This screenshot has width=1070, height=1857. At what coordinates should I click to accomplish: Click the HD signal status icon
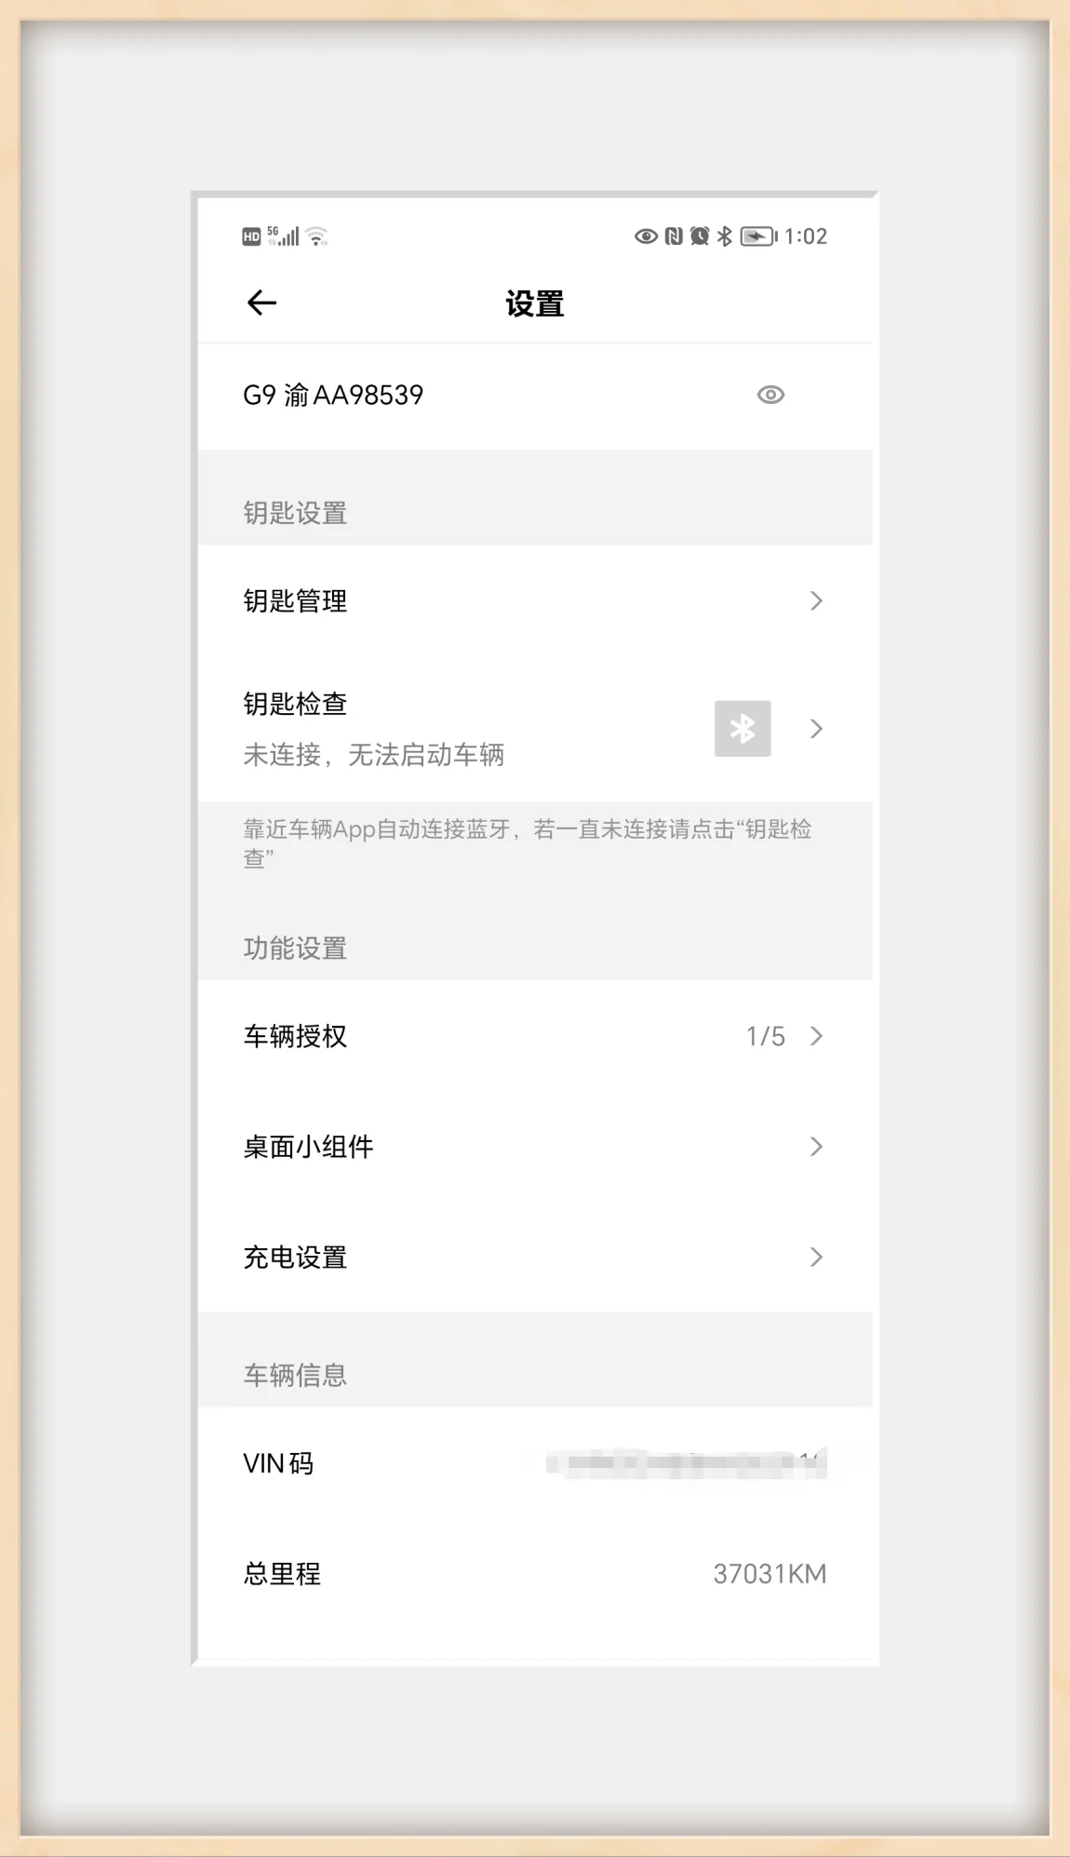[251, 236]
